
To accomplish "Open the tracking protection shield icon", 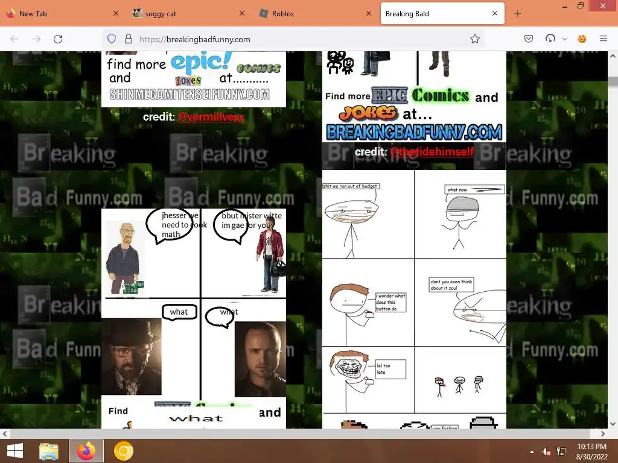I will (x=112, y=39).
